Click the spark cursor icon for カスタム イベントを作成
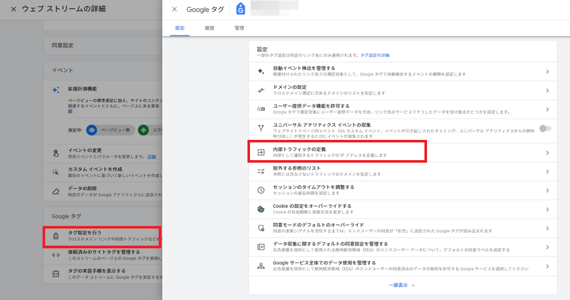This screenshot has width=570, height=300. click(x=56, y=172)
